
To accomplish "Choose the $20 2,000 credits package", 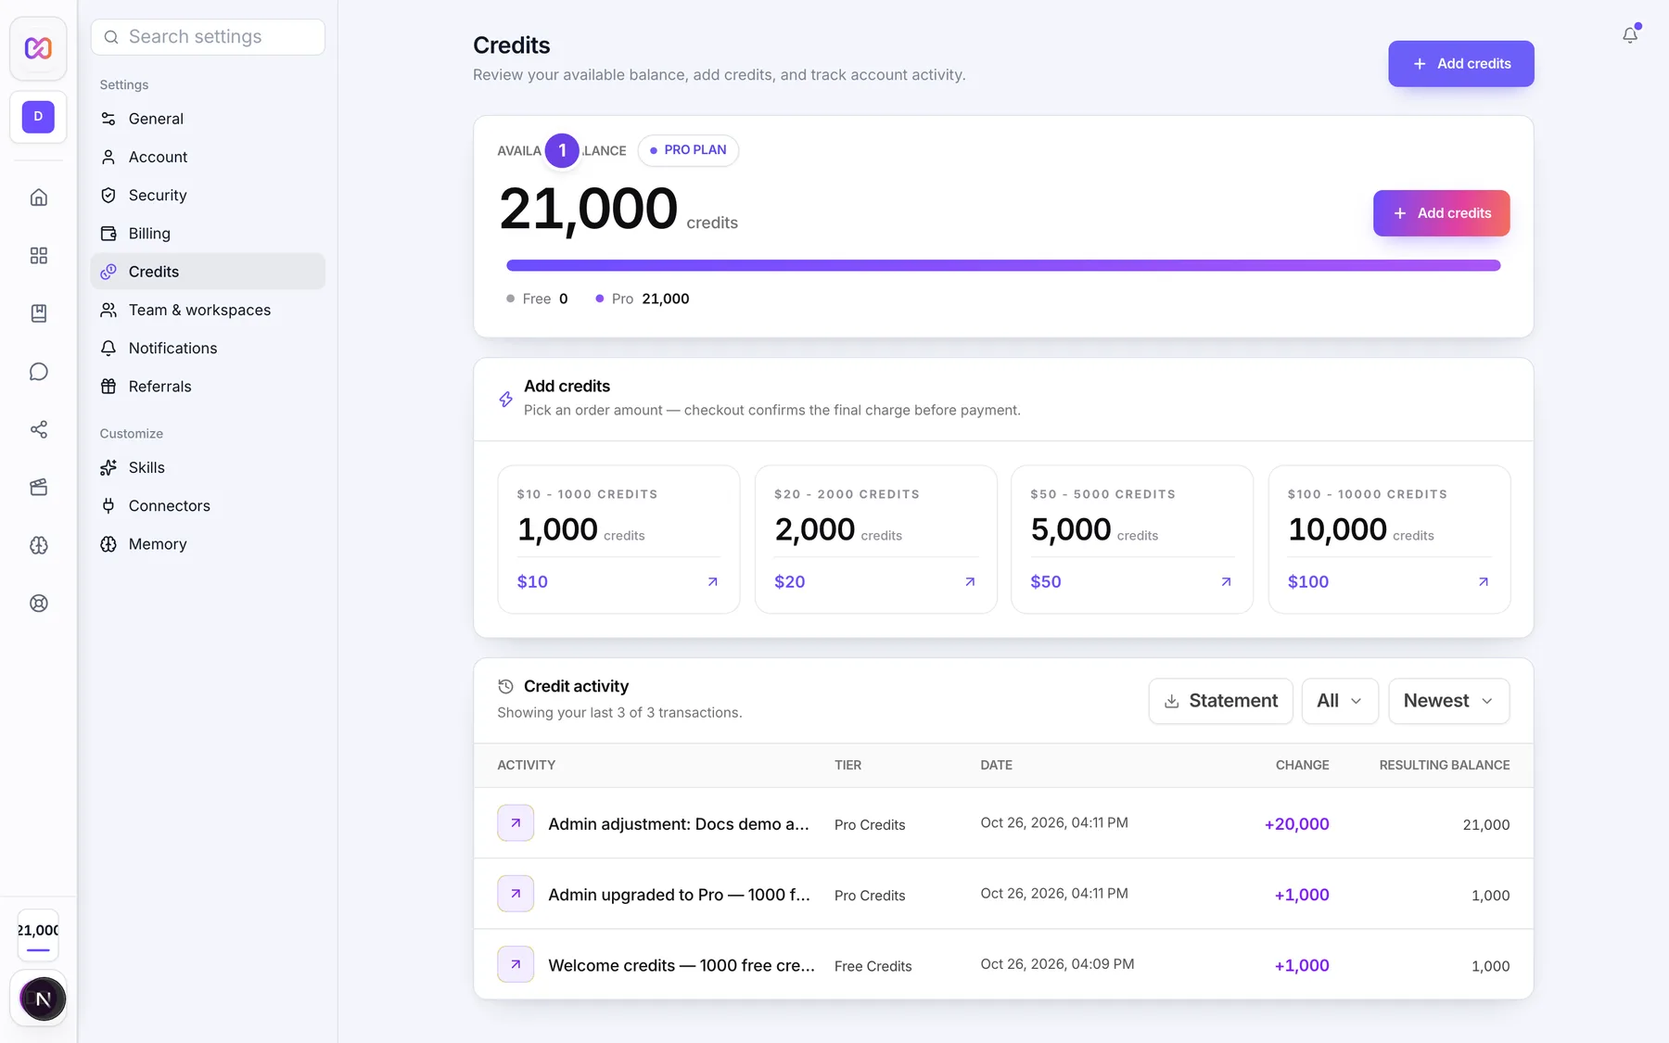I will (875, 540).
